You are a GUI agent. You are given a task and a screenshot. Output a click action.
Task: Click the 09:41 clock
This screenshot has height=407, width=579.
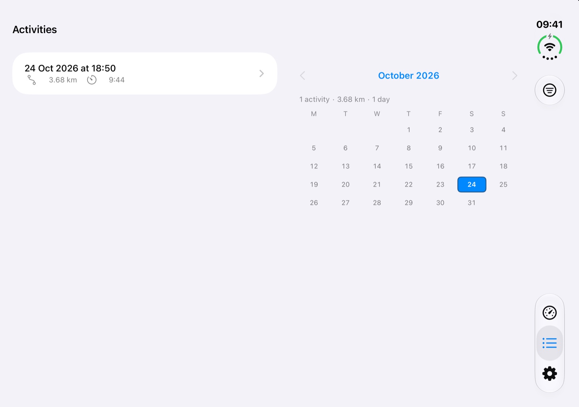(x=549, y=25)
